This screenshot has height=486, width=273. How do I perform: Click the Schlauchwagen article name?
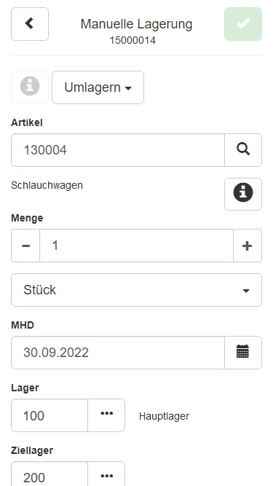click(47, 185)
